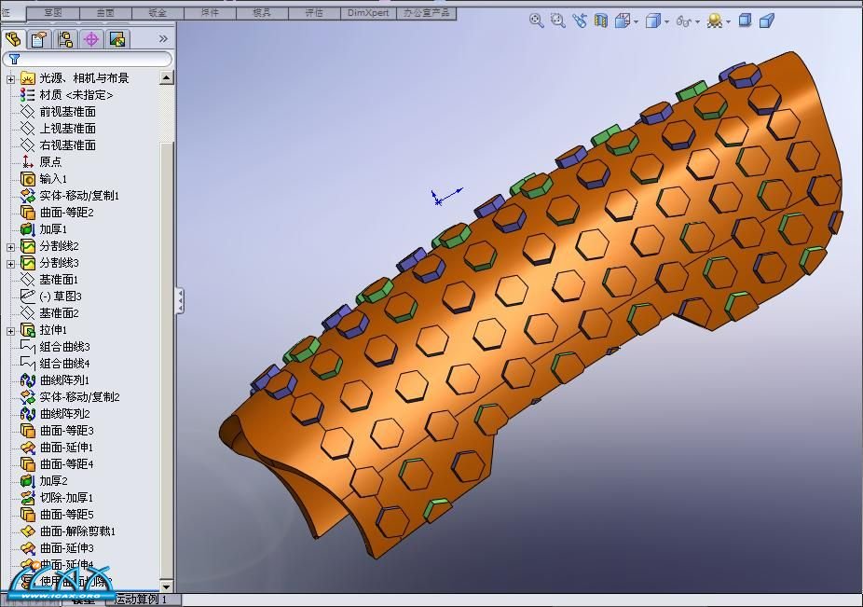Expand the 分割线2 tree node
Viewport: 863px width, 607px height.
pyautogui.click(x=11, y=246)
